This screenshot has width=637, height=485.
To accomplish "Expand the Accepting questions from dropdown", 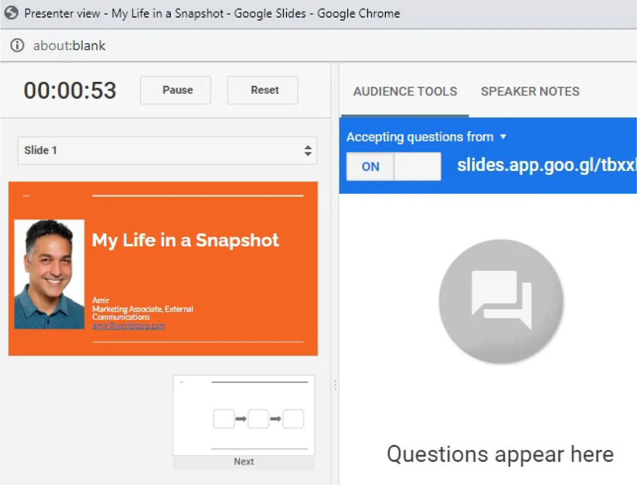I will click(x=504, y=137).
